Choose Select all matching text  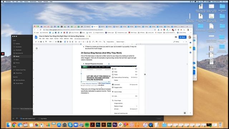(x=125, y=113)
